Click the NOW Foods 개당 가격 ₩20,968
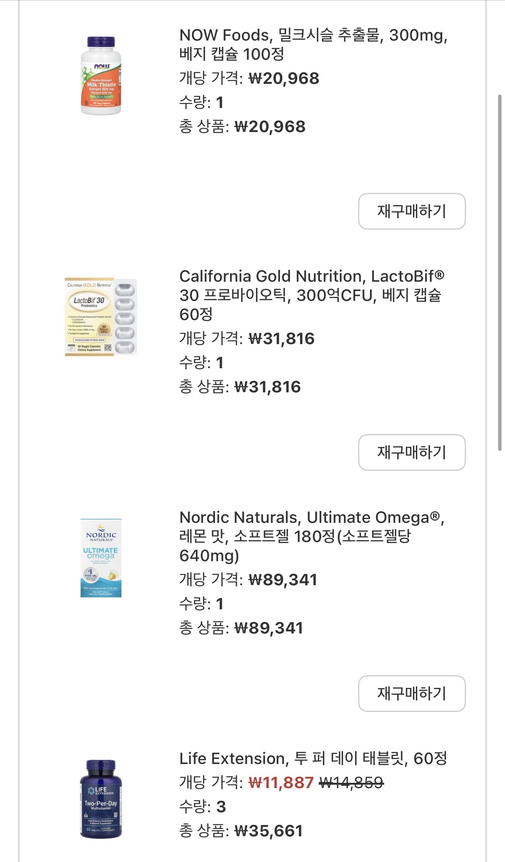This screenshot has height=862, width=505. pos(283,78)
